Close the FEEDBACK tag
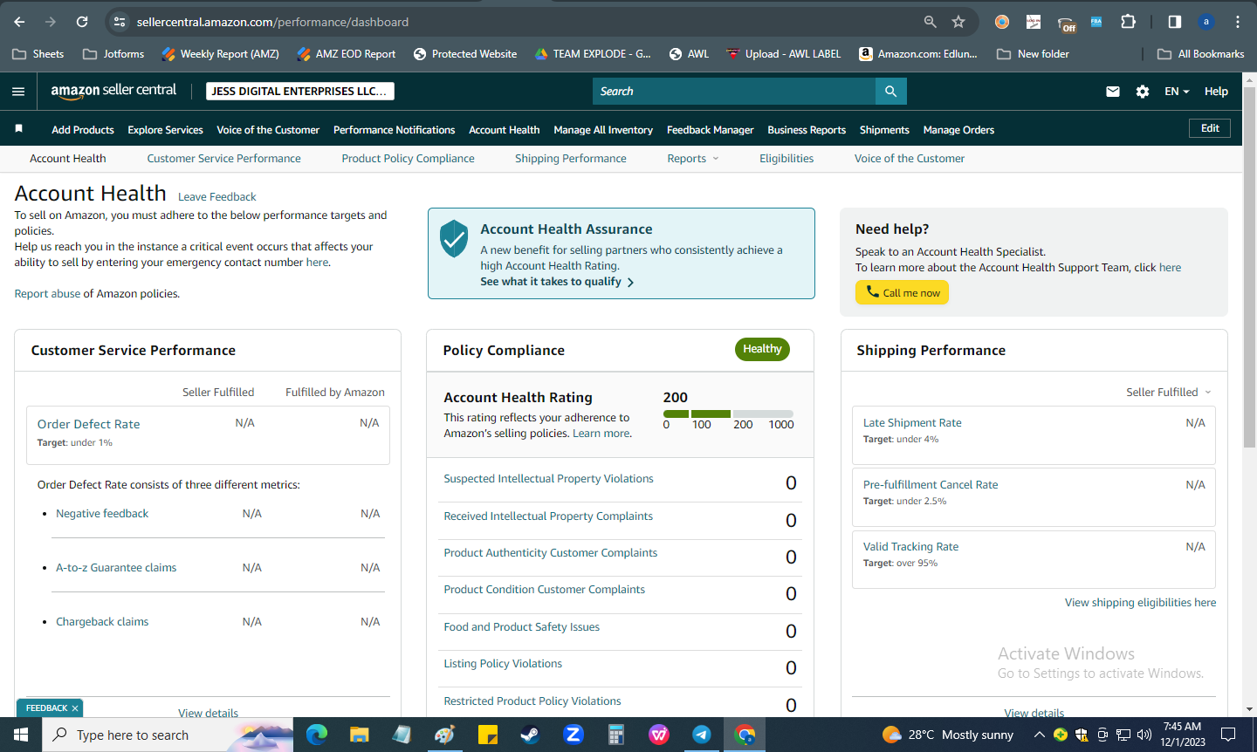Viewport: 1257px width, 752px height. coord(75,708)
